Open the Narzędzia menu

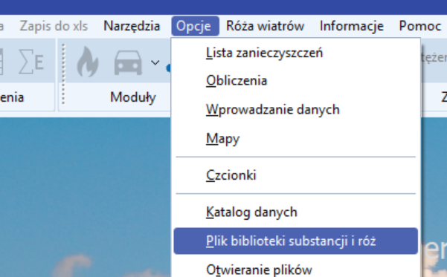click(x=132, y=26)
